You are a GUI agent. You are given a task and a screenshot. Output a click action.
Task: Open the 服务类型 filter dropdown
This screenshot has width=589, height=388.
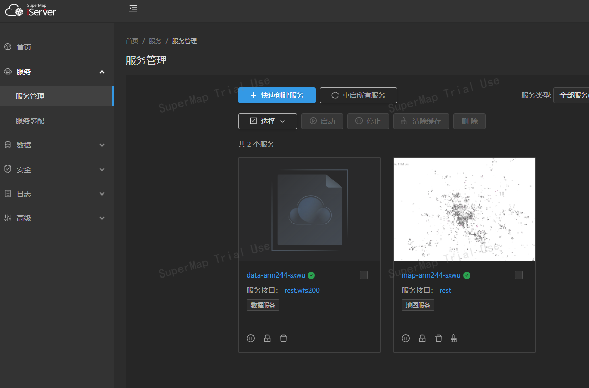571,95
